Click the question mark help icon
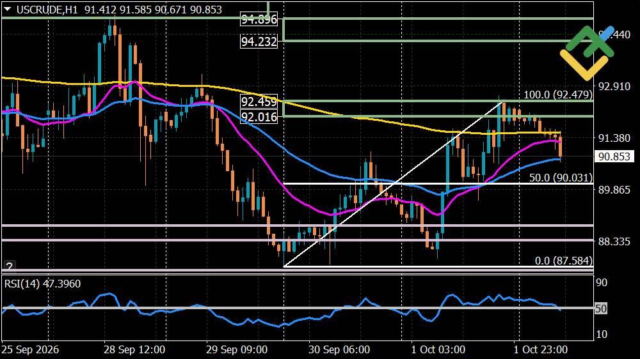The height and width of the screenshot is (359, 640). pos(10,266)
